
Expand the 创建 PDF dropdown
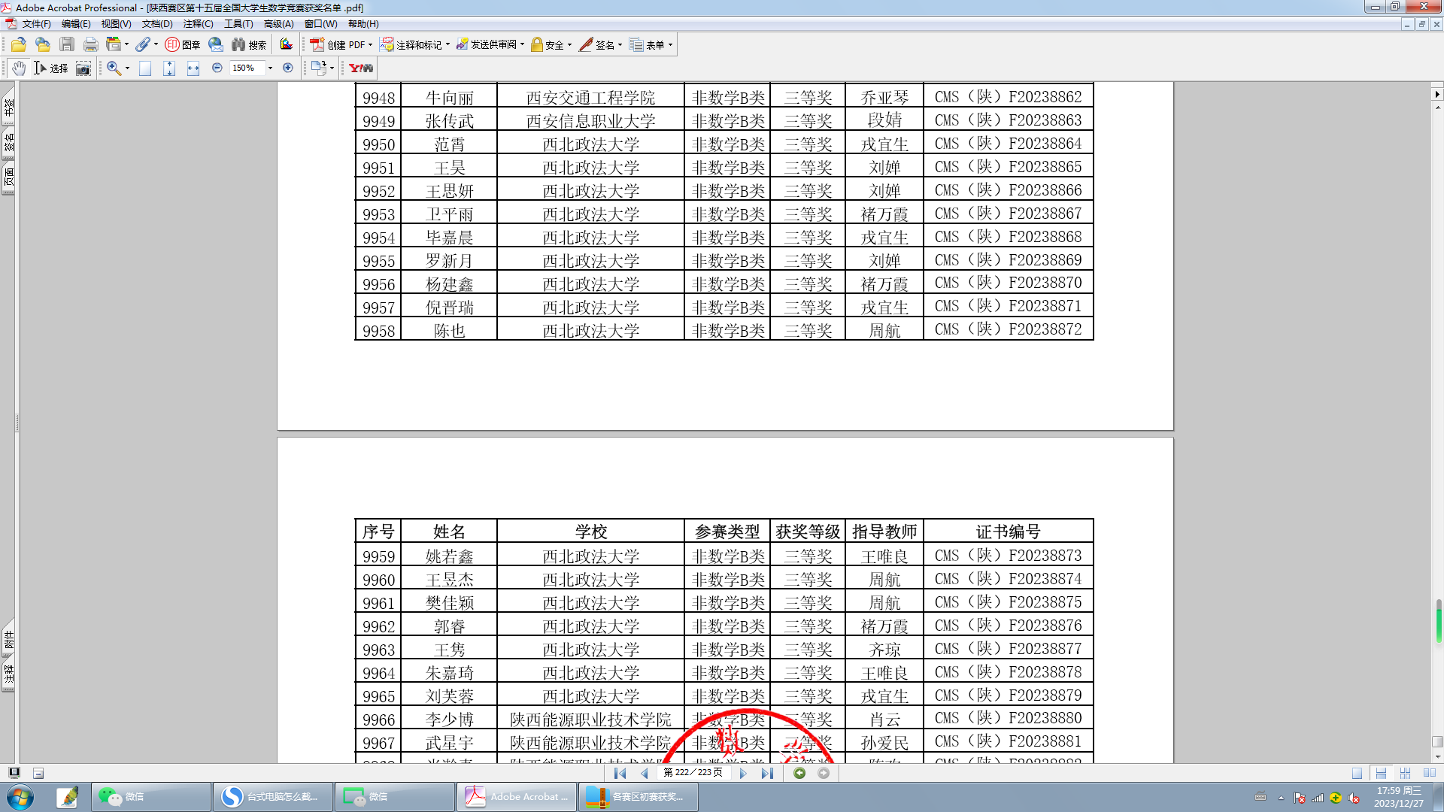point(370,45)
